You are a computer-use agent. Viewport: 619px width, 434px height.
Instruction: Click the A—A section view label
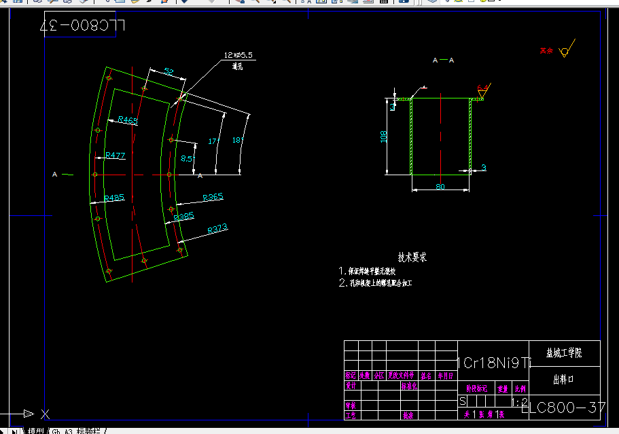[443, 60]
